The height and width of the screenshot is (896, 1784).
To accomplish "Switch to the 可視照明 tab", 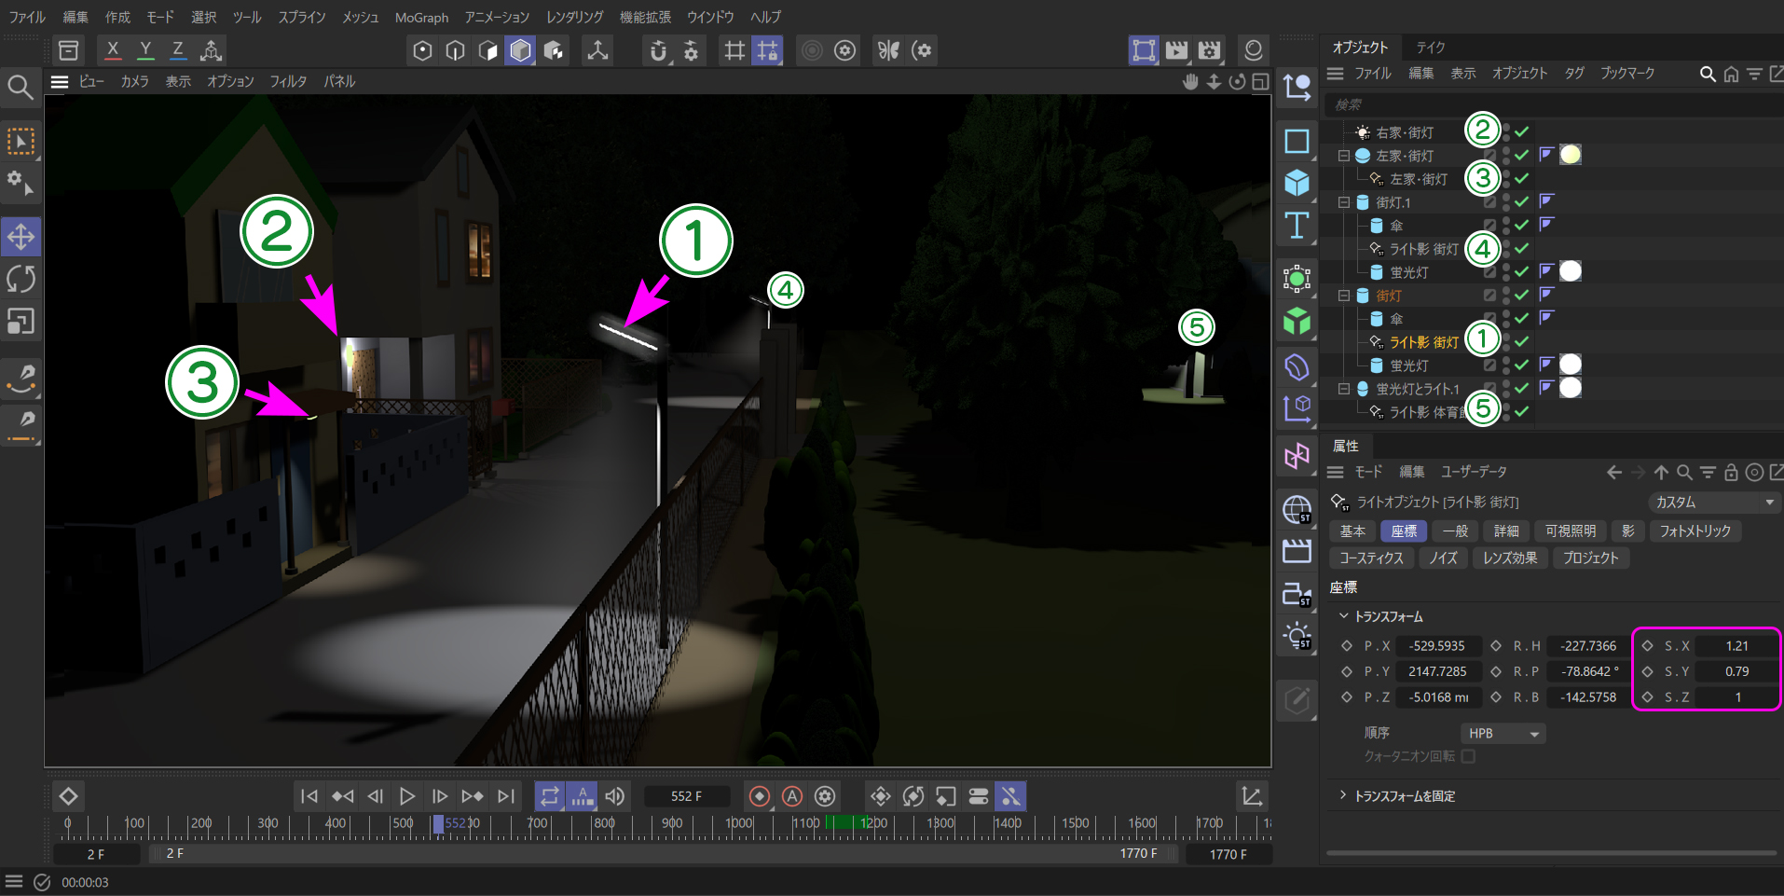I will click(1571, 531).
